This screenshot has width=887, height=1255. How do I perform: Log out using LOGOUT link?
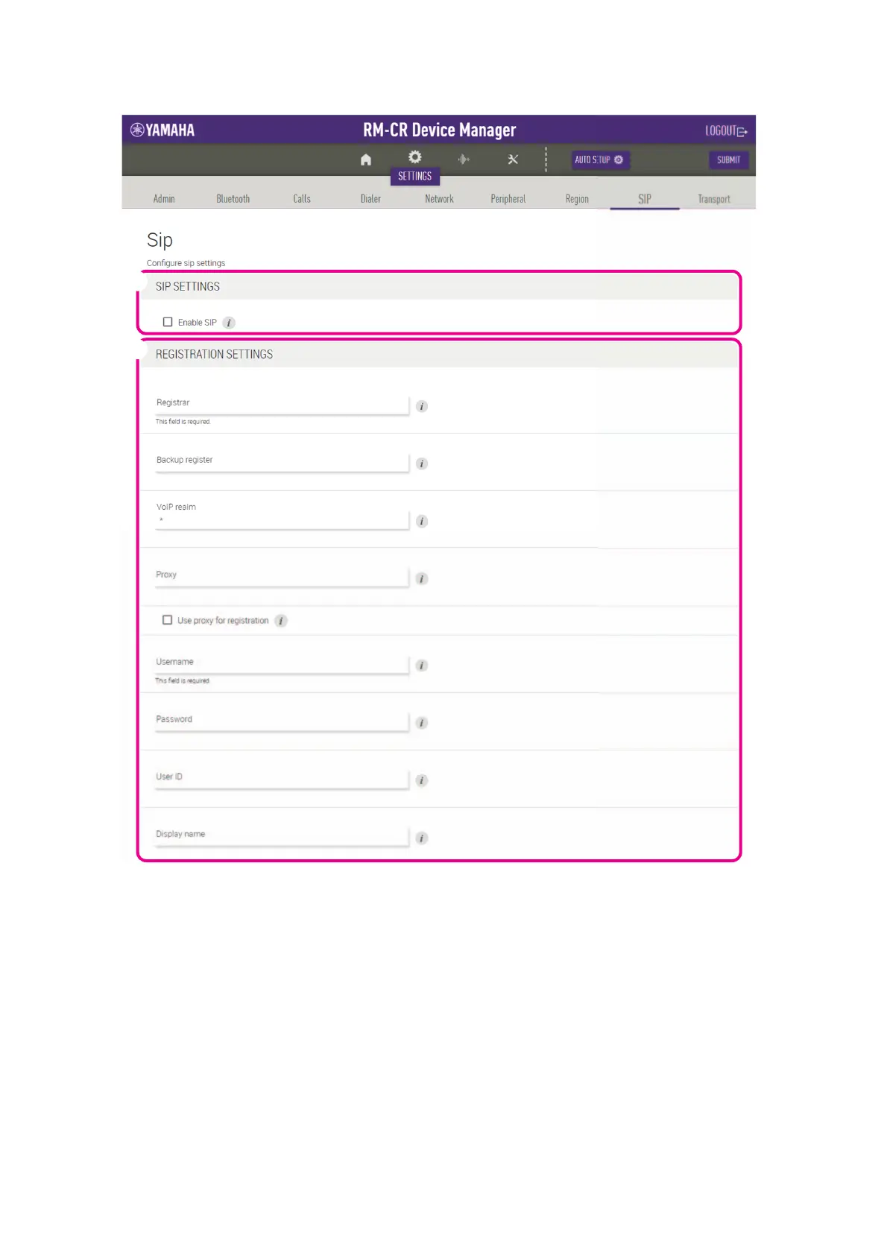click(726, 130)
